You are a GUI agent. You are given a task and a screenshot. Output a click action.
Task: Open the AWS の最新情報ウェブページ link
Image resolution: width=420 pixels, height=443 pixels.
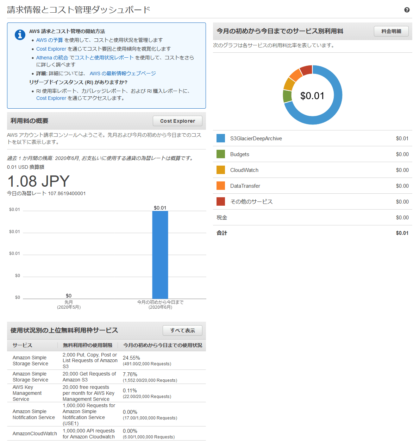pyautogui.click(x=123, y=73)
